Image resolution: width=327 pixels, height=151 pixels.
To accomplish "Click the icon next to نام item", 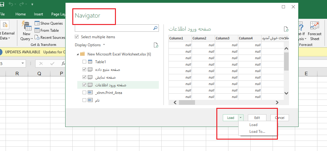I will click(x=90, y=100).
